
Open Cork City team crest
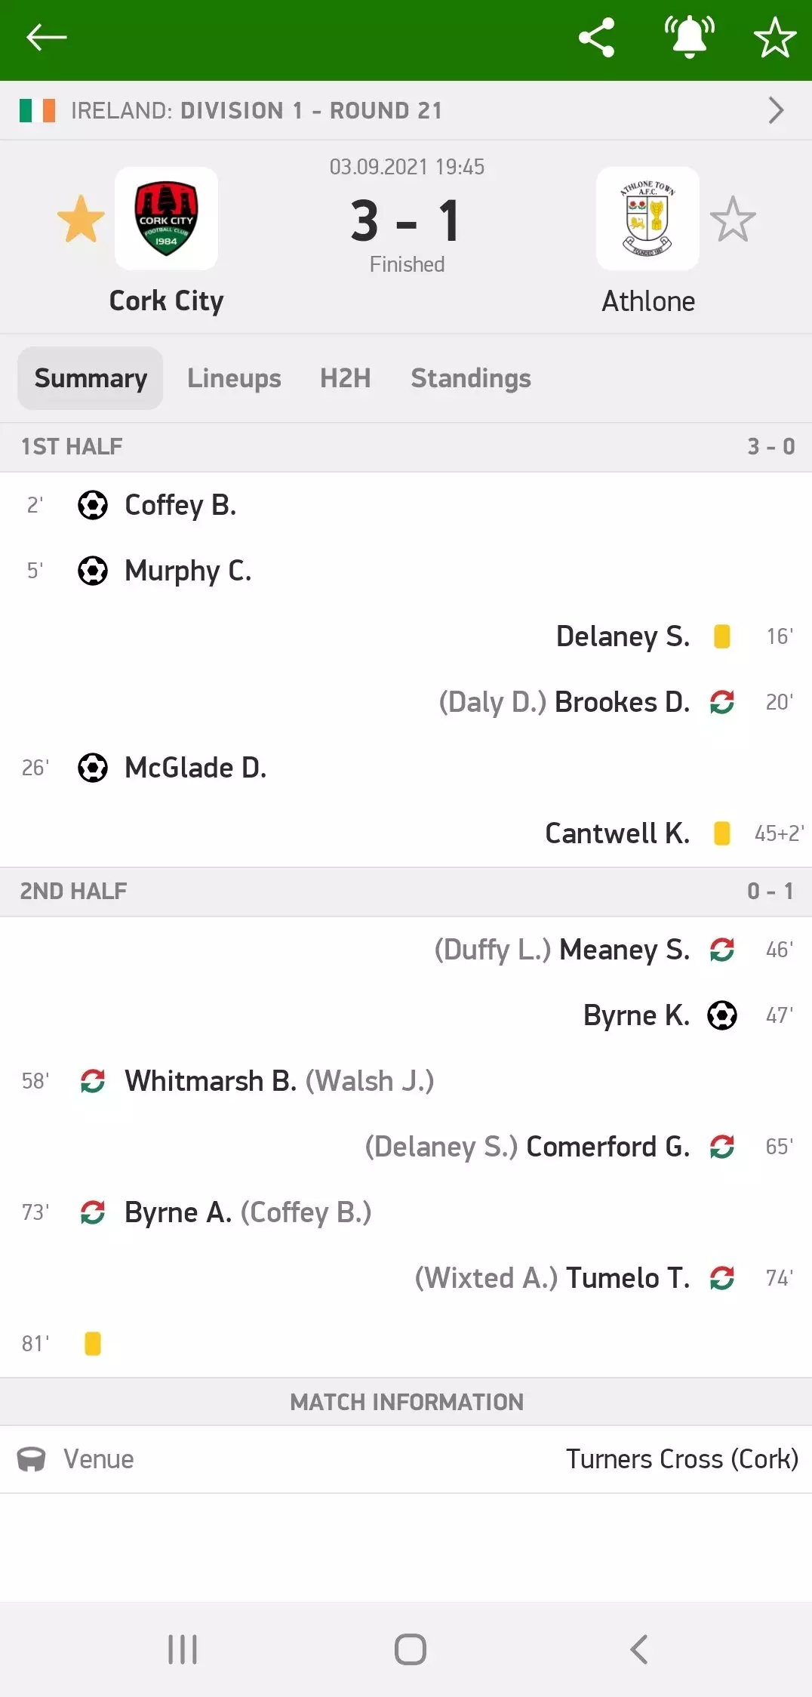166,218
